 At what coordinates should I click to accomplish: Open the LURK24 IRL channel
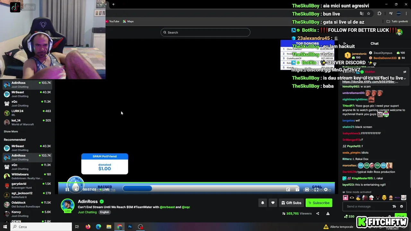click(x=27, y=113)
